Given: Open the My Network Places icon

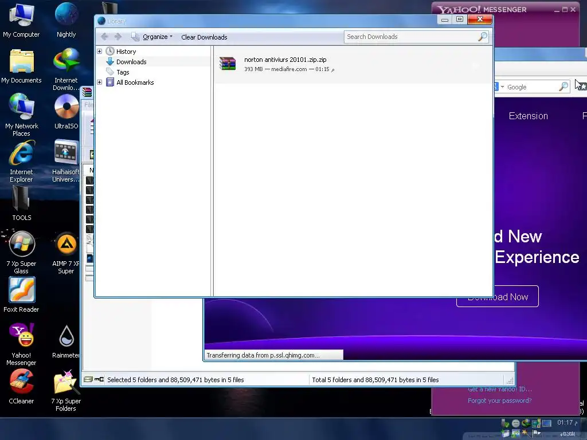Looking at the screenshot, I should tap(21, 114).
